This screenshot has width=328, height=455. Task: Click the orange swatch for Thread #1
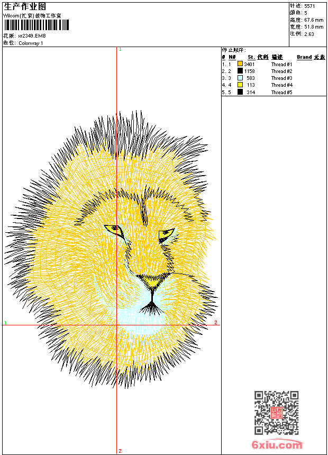(240, 63)
